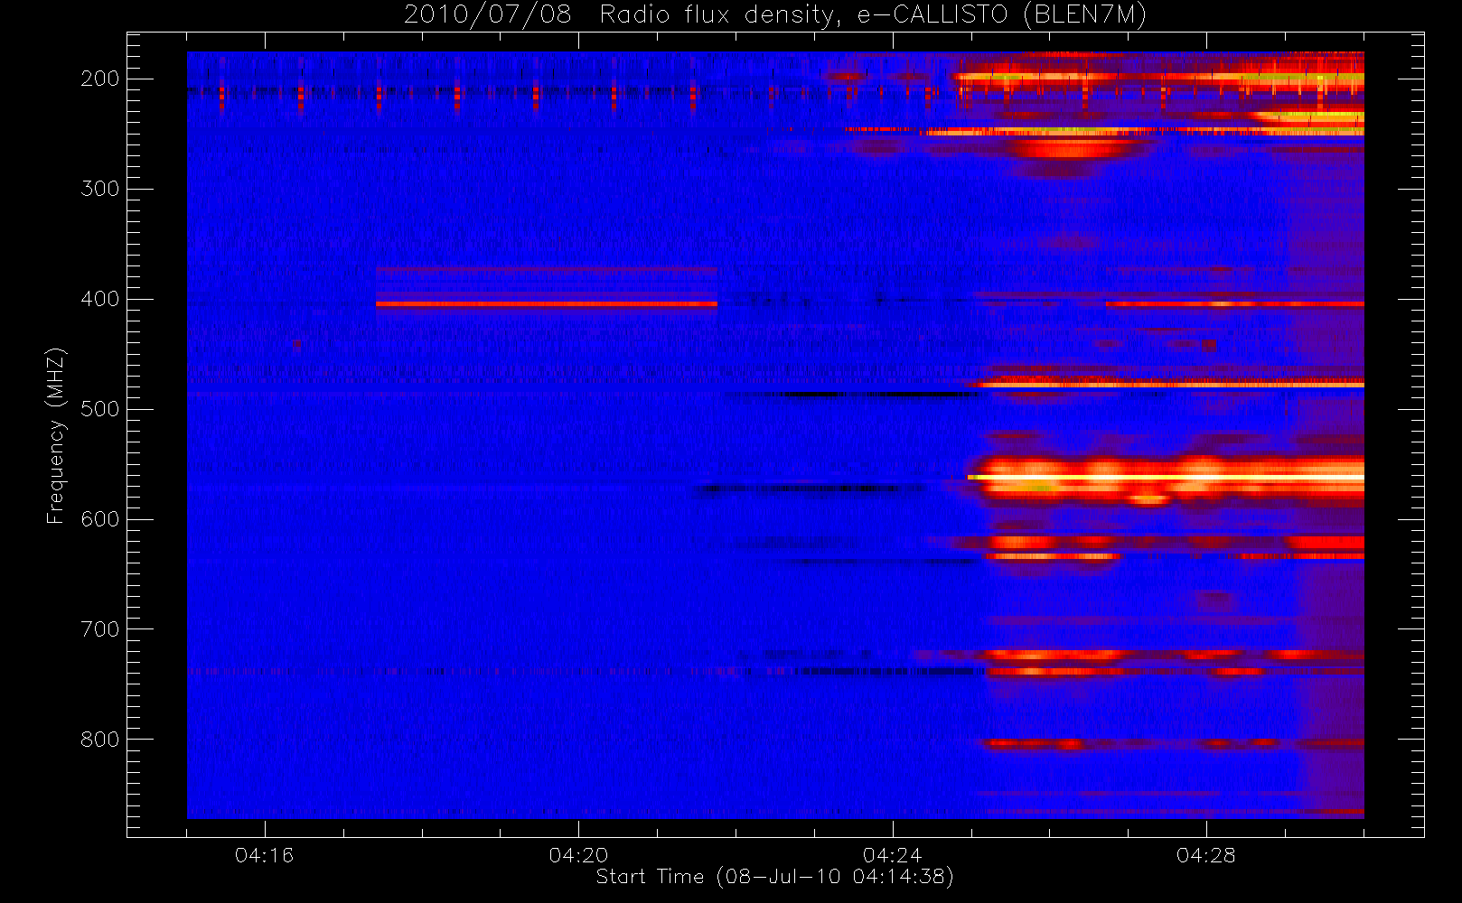Image resolution: width=1462 pixels, height=903 pixels.
Task: Select the 300 frequency axis label
Action: pos(99,189)
